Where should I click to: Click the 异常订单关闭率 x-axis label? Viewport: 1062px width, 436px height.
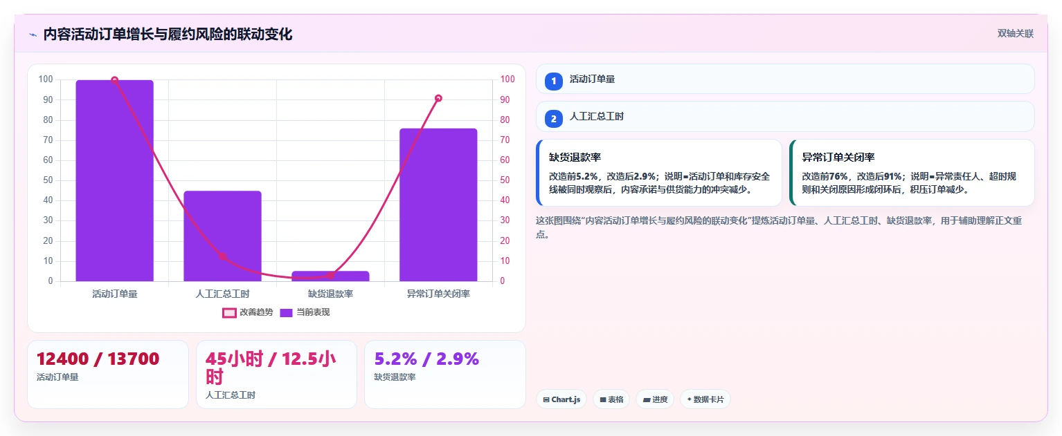pyautogui.click(x=438, y=294)
